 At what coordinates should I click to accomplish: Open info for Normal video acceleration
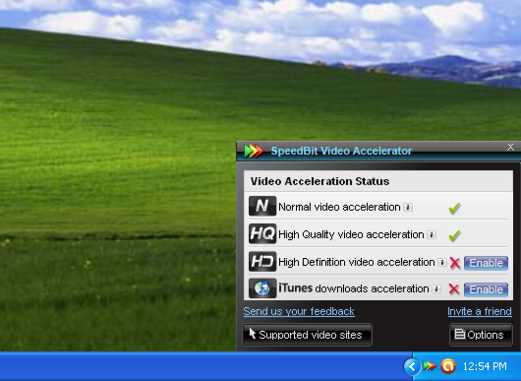[x=408, y=207]
